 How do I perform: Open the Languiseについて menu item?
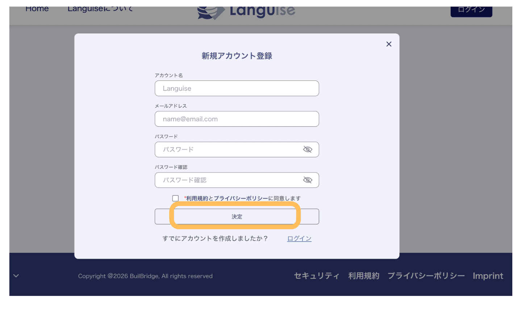(100, 9)
